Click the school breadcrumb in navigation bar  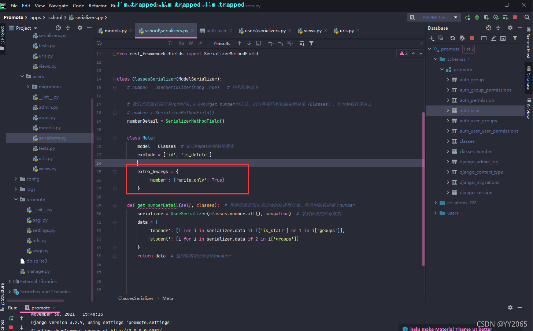pos(55,17)
